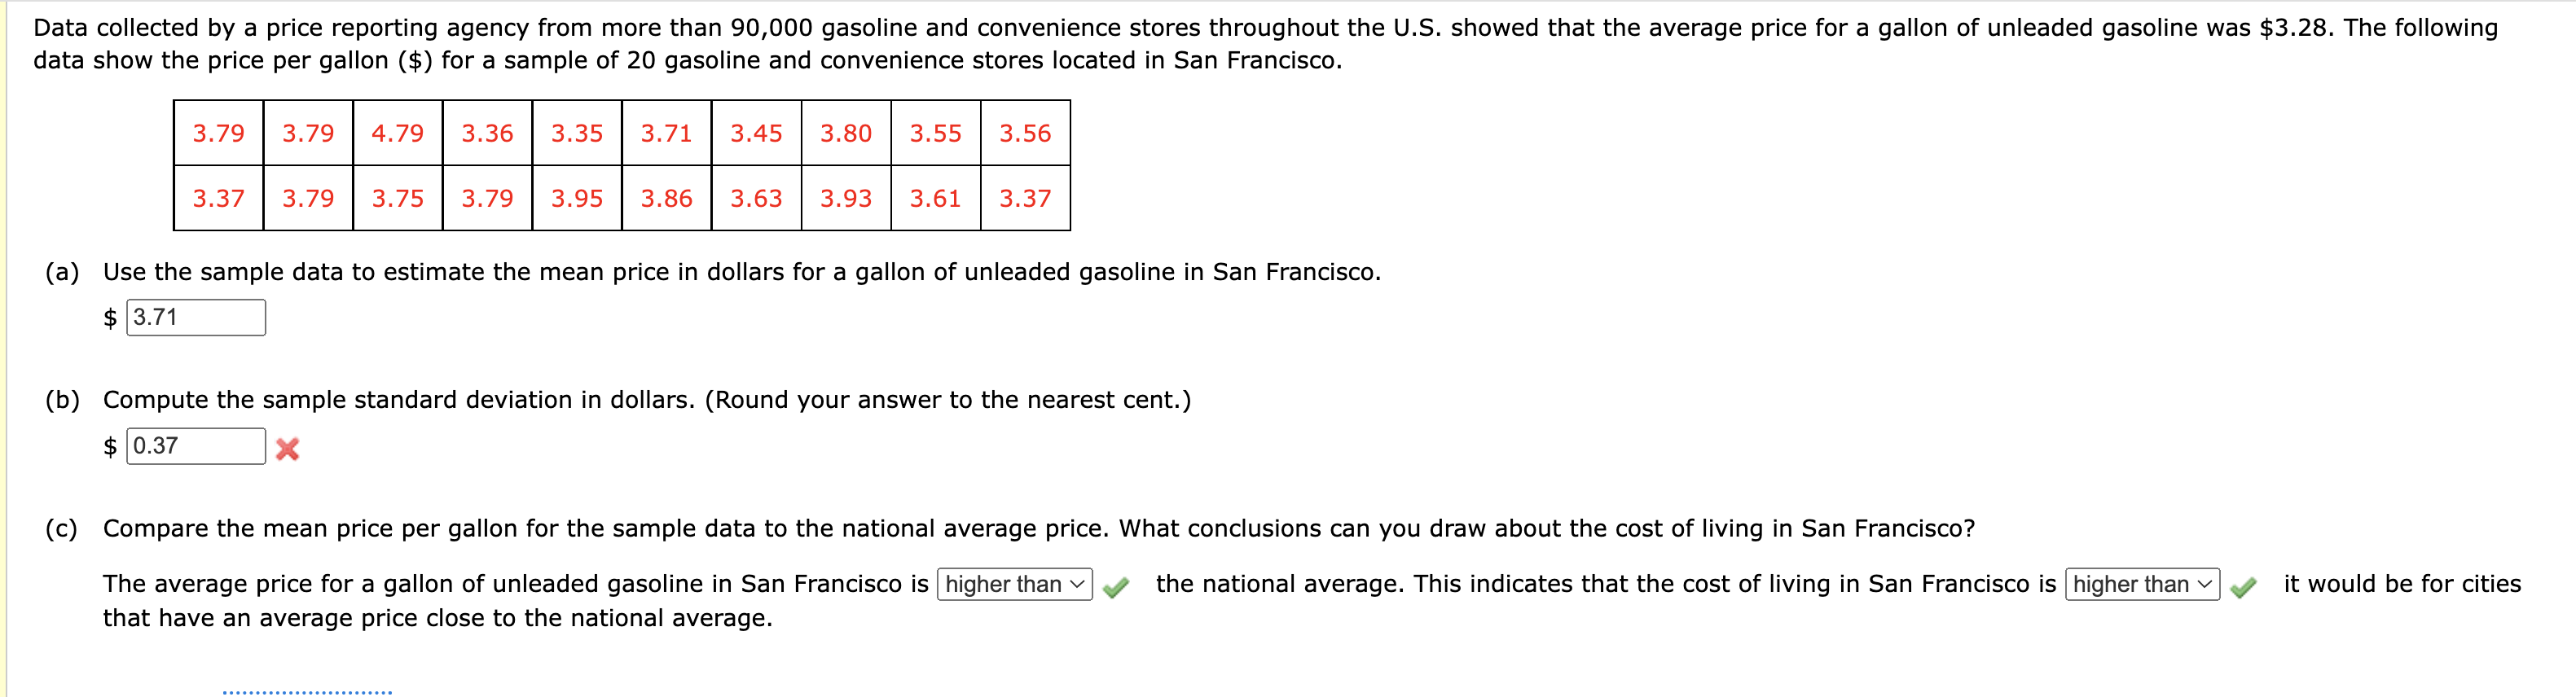
Task: Select the first 3.79 table cell
Action: click(x=218, y=133)
